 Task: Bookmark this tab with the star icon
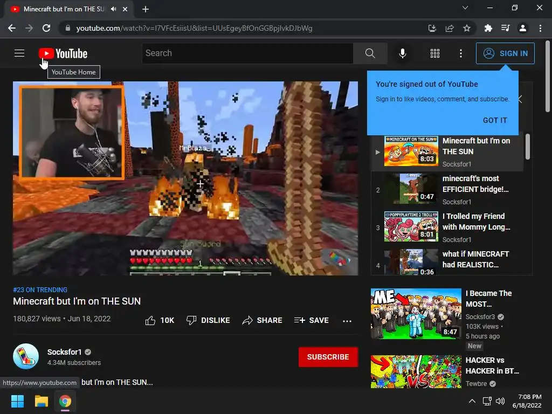466,28
